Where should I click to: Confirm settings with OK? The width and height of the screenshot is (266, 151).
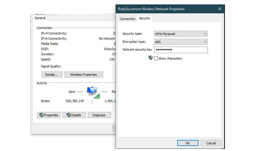click(187, 143)
